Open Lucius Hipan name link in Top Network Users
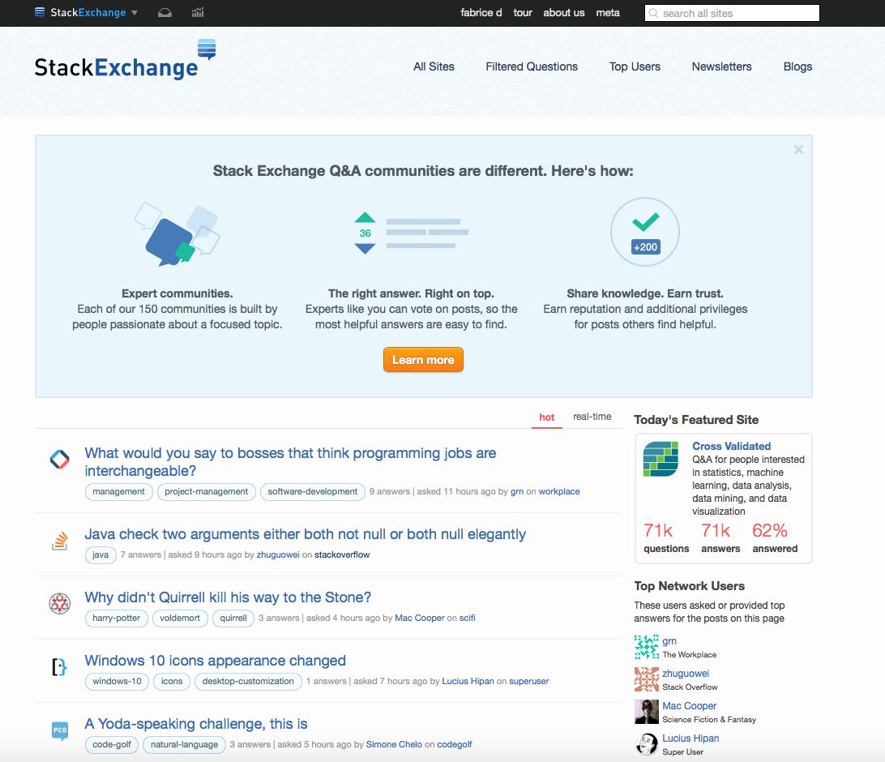 690,738
